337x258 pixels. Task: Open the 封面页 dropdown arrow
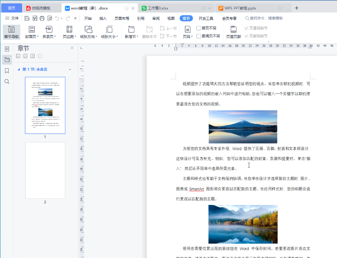point(38,37)
